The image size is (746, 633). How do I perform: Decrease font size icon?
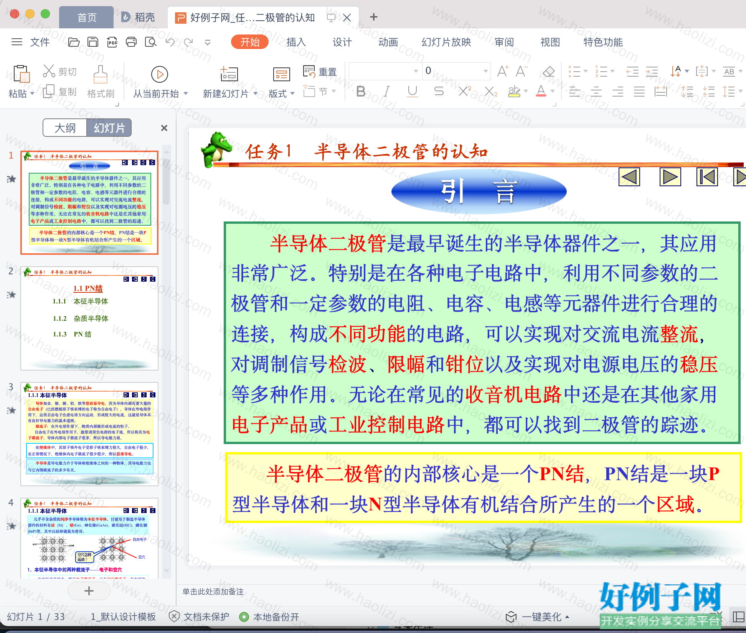[522, 71]
